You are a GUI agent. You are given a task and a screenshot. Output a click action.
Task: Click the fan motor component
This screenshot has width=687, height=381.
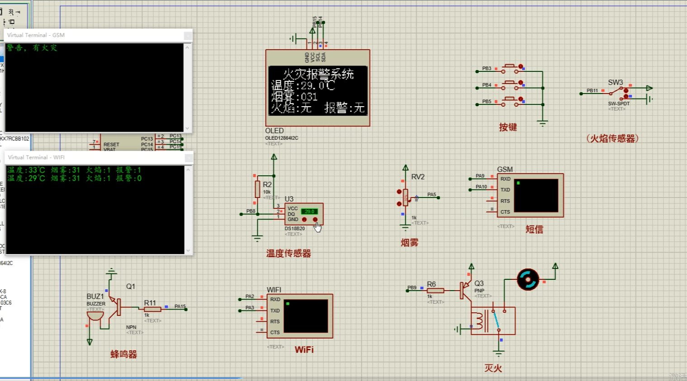tap(528, 279)
